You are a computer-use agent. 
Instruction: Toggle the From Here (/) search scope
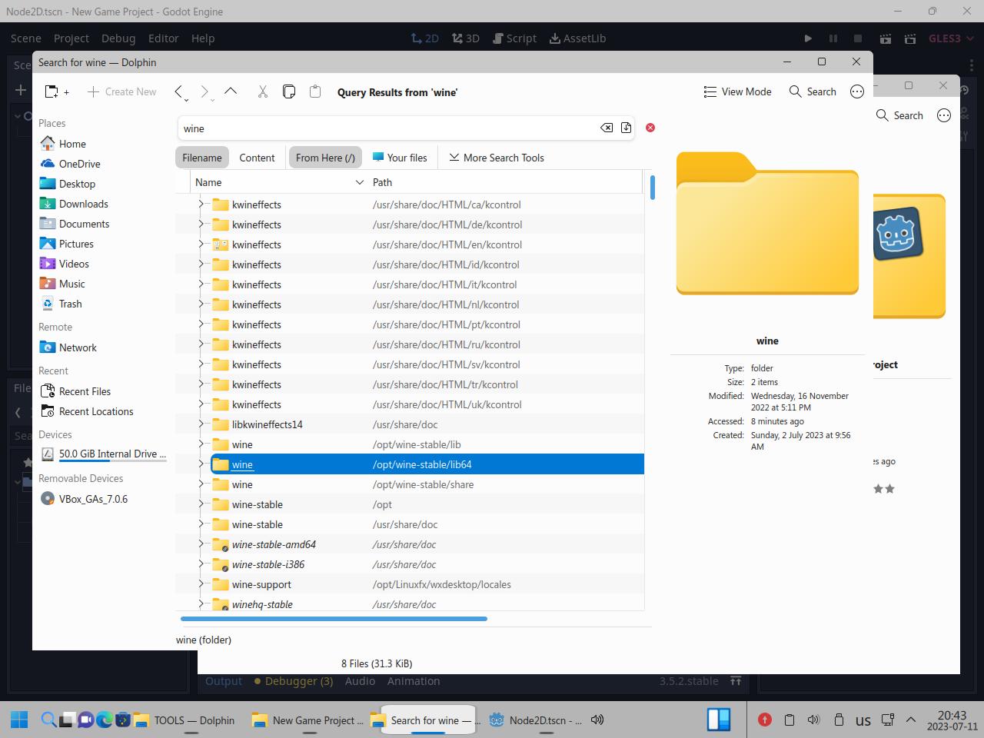pos(325,158)
